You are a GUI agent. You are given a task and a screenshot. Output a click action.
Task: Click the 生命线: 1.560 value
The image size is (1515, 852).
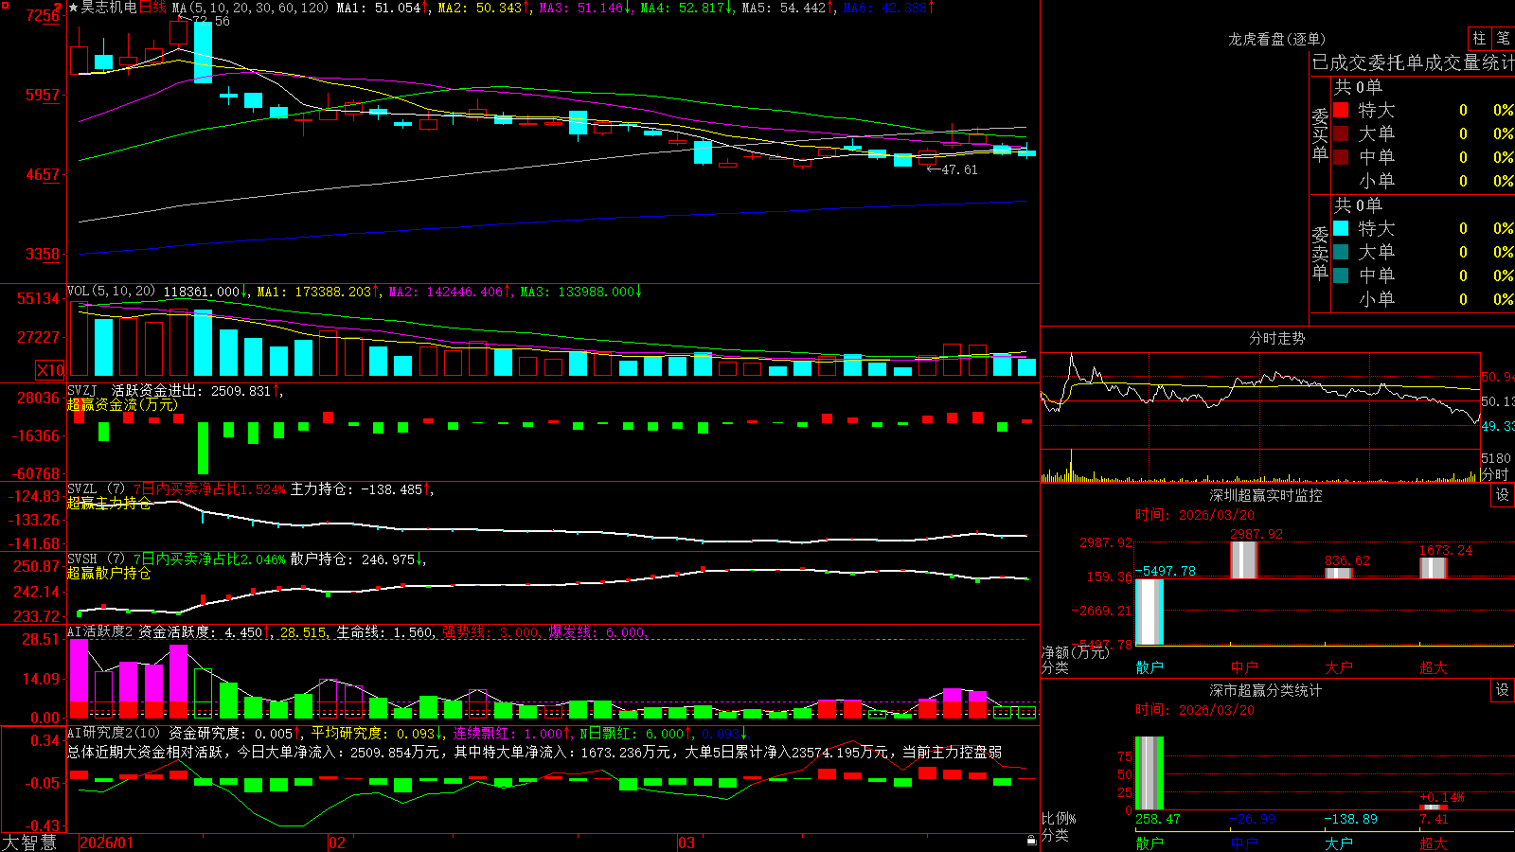coord(385,632)
